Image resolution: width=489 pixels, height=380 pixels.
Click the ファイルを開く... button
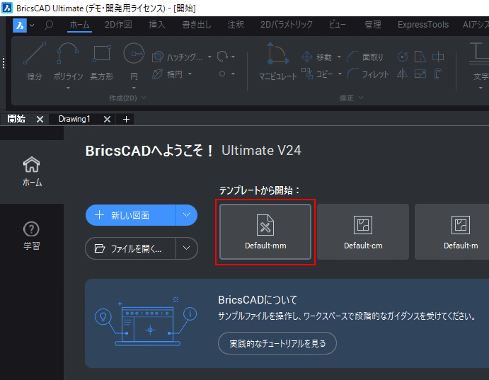pos(130,248)
